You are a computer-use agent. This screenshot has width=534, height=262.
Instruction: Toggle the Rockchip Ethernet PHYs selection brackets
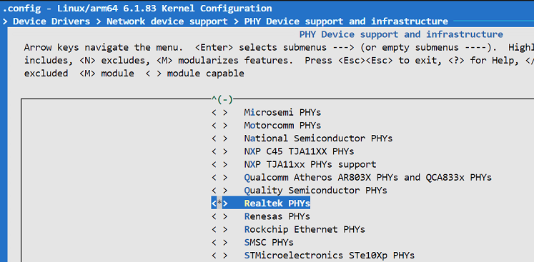pos(219,230)
